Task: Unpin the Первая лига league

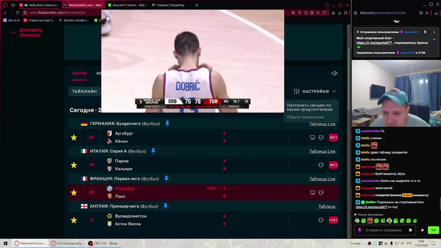Action: click(166, 178)
